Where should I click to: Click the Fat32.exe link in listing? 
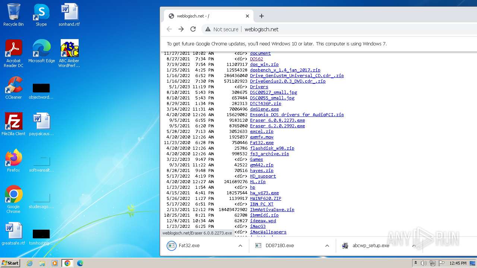click(262, 143)
